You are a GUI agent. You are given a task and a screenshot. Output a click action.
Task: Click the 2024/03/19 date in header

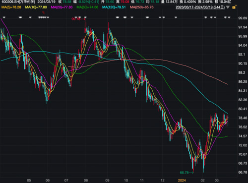pyautogui.click(x=46, y=2)
